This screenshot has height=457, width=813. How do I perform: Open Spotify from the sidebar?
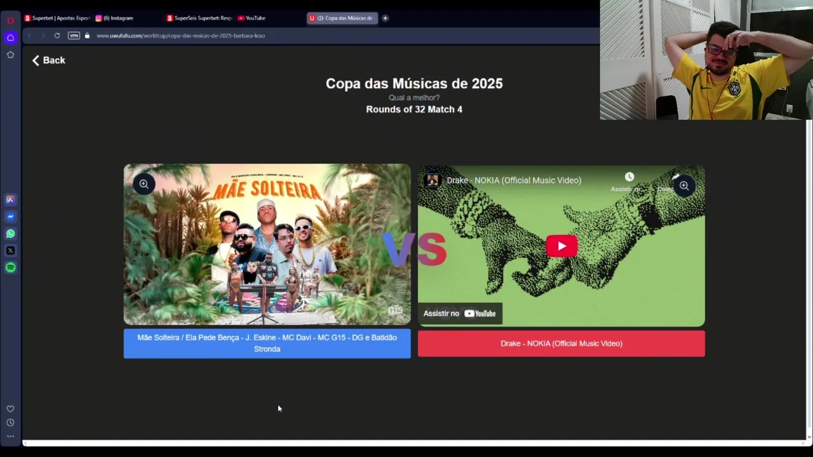coord(10,267)
